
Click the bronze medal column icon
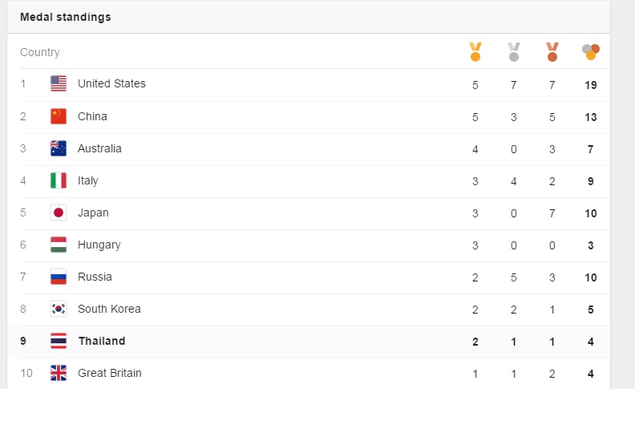click(552, 52)
